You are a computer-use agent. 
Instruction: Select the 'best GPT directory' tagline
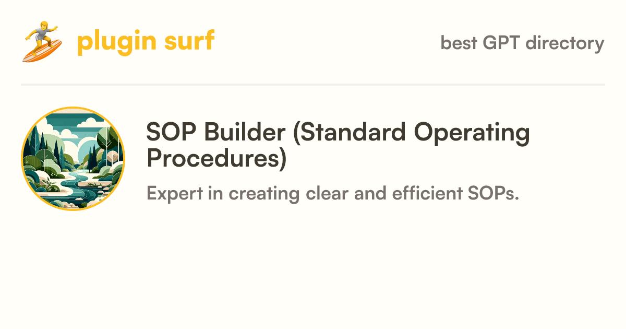tap(522, 43)
